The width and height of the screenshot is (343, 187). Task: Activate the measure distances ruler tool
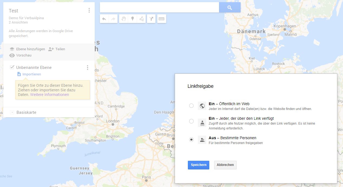(x=162, y=19)
